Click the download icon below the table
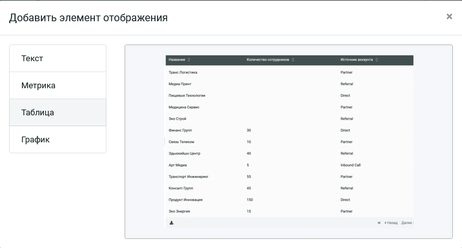The width and height of the screenshot is (462, 248). click(x=172, y=223)
